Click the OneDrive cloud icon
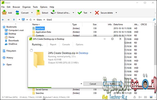Screen dimensions: 157x100 [x=6, y=44]
